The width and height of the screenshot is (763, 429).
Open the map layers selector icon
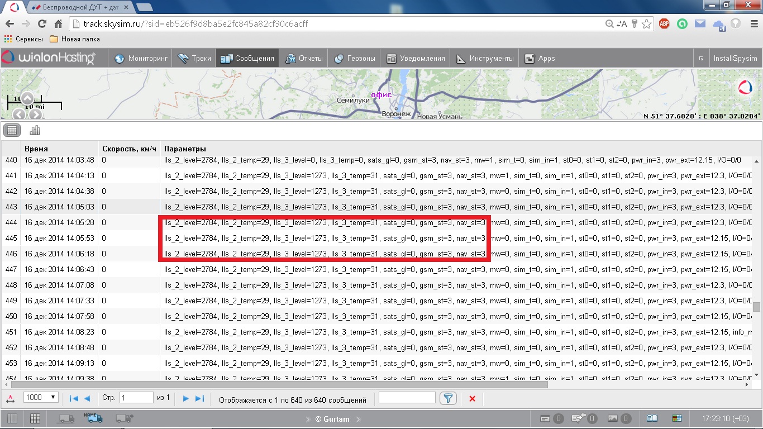[x=745, y=88]
